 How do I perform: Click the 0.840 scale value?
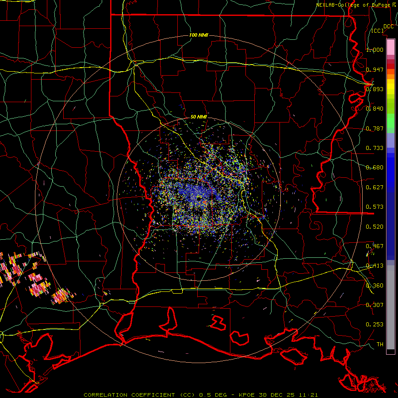coord(375,109)
